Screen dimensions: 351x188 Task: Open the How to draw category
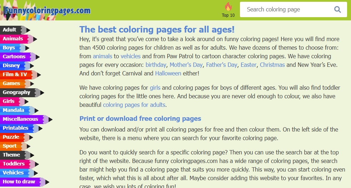tap(24, 182)
